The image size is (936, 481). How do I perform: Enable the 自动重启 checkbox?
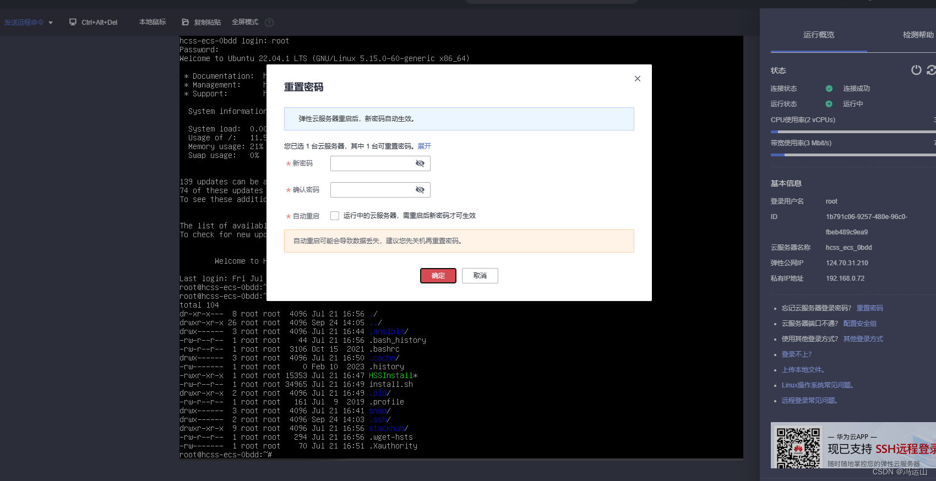tap(335, 216)
